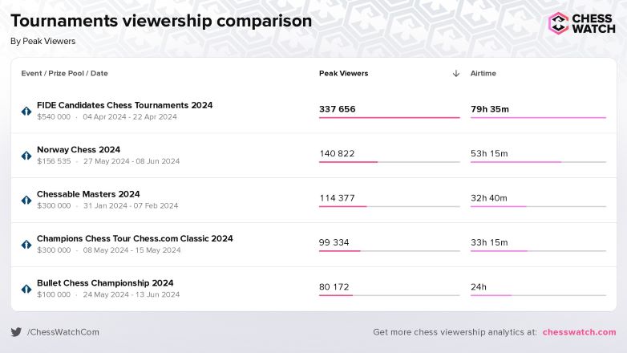Click the Chess Watch logo icon
This screenshot has height=353, width=627.
click(x=558, y=22)
